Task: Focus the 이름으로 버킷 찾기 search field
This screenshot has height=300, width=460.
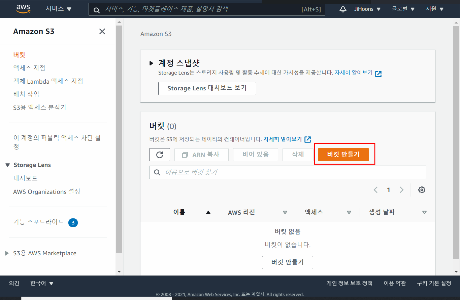Action: point(288,172)
